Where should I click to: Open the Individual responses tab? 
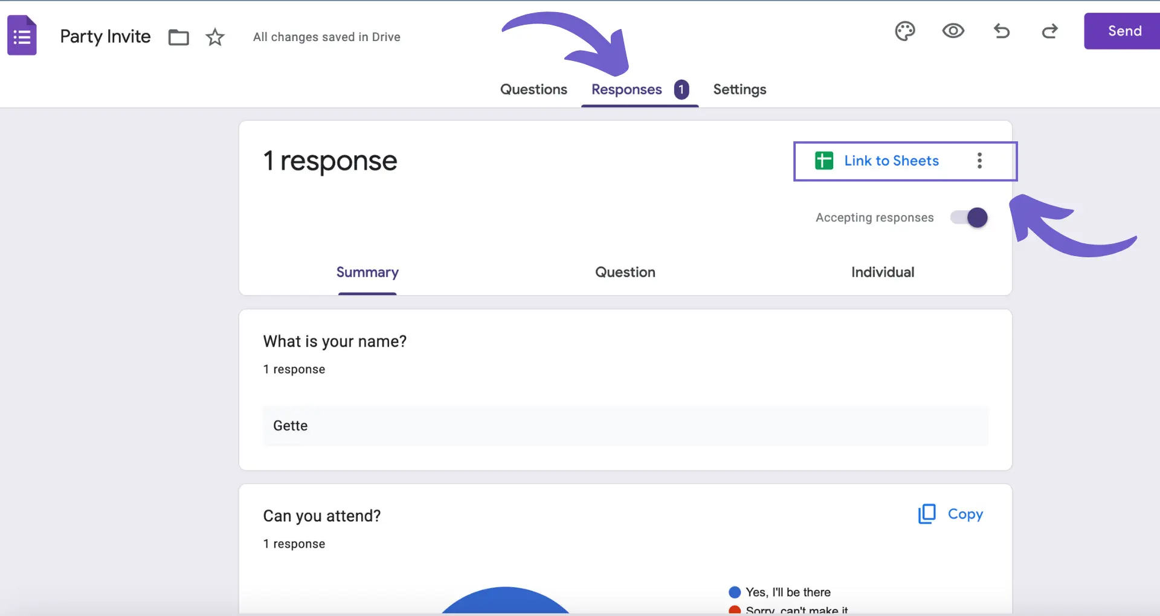(x=883, y=272)
